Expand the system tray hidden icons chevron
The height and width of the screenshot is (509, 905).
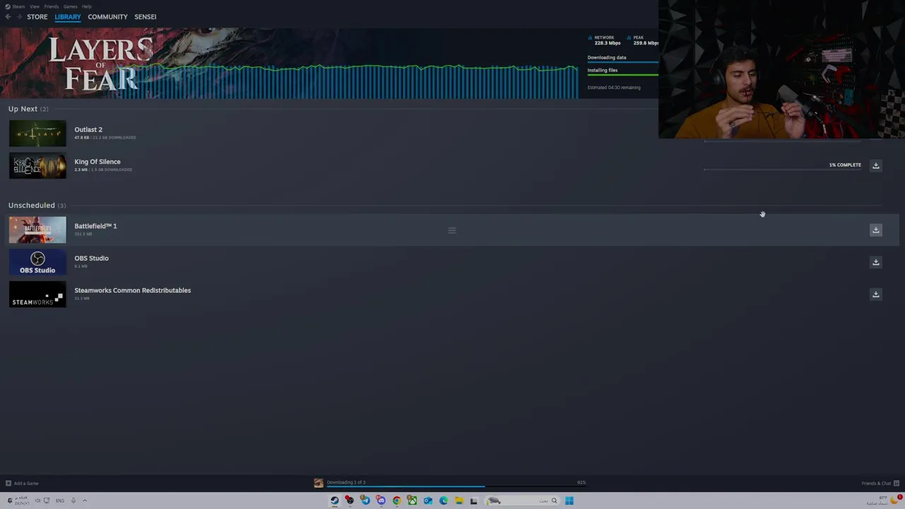tap(85, 501)
